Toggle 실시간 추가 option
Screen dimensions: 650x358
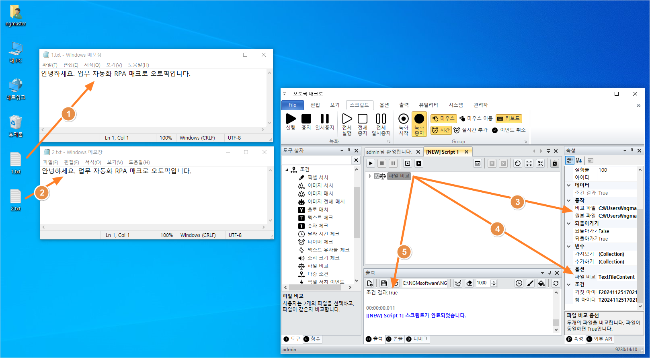click(470, 130)
